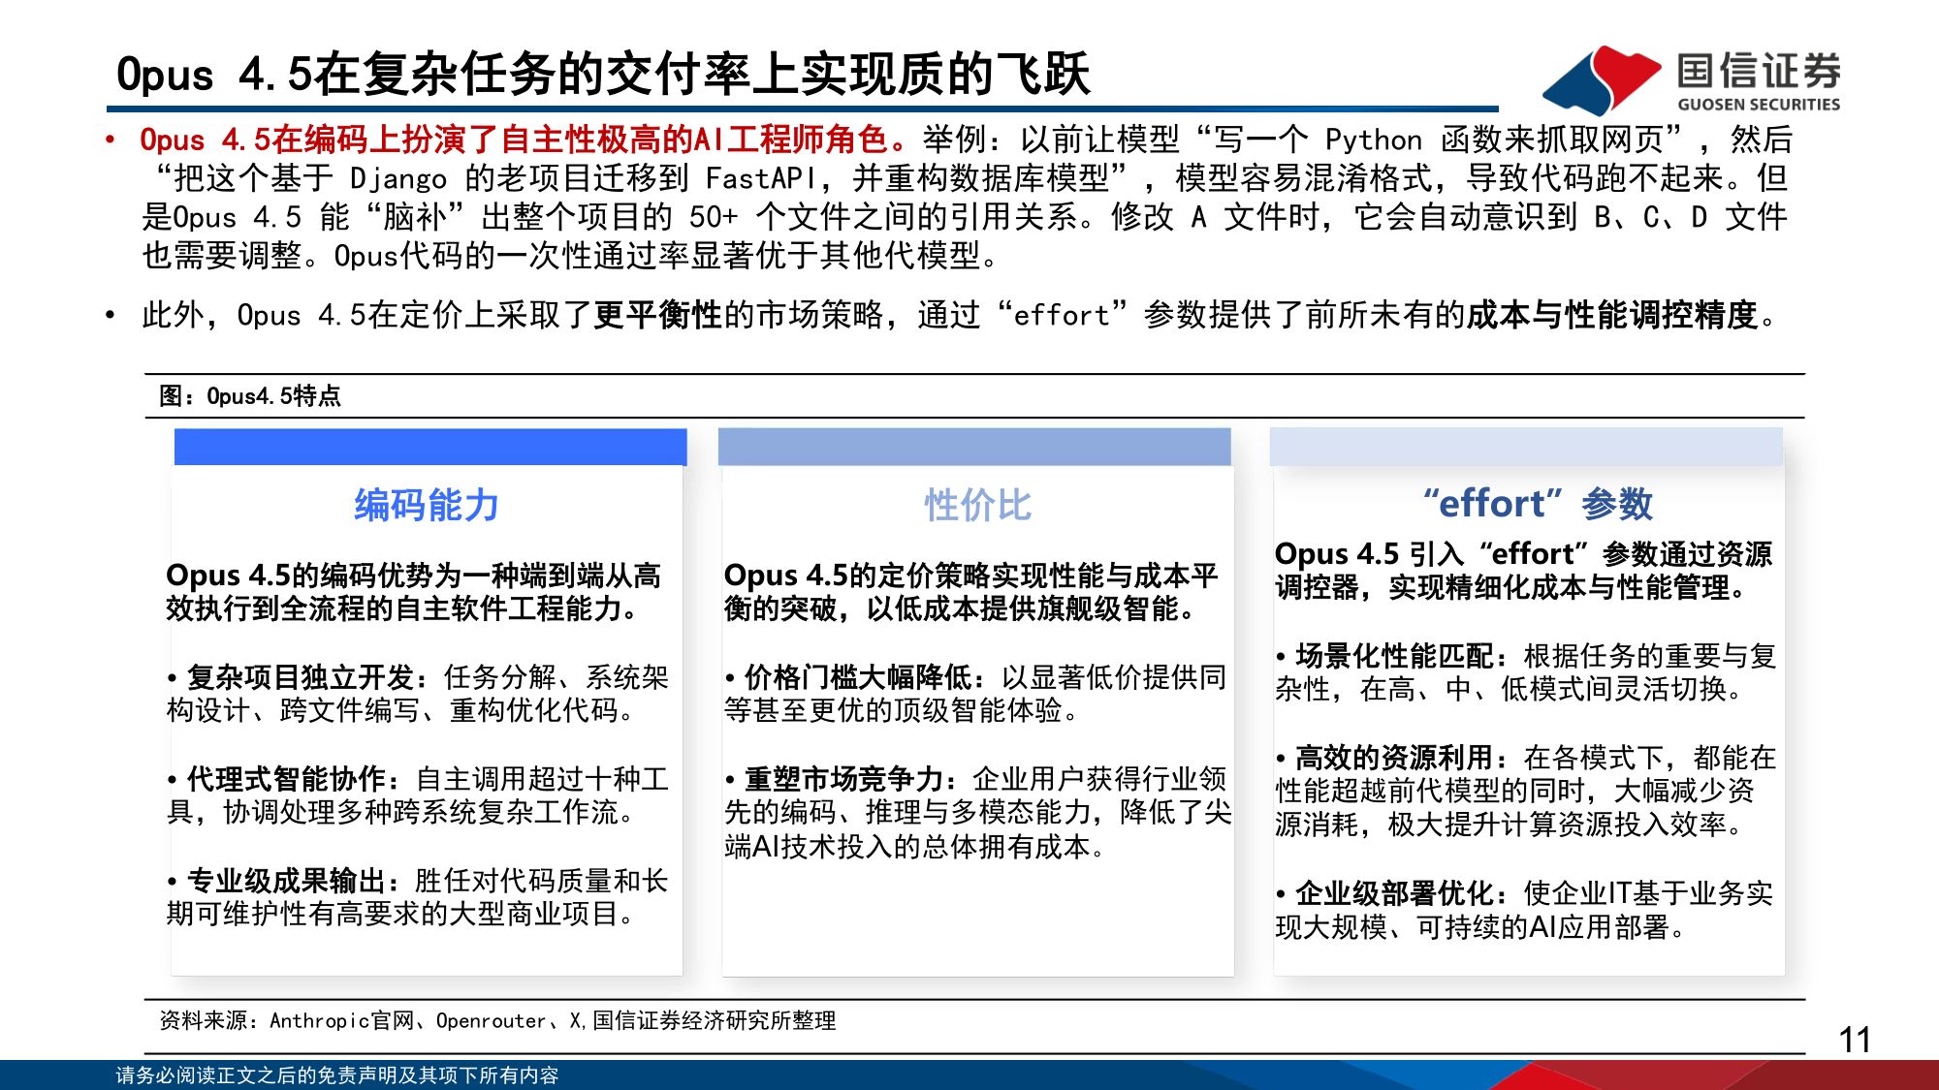1939x1090 pixels.
Task: Click the 编码能力 card heading
Action: point(427,505)
